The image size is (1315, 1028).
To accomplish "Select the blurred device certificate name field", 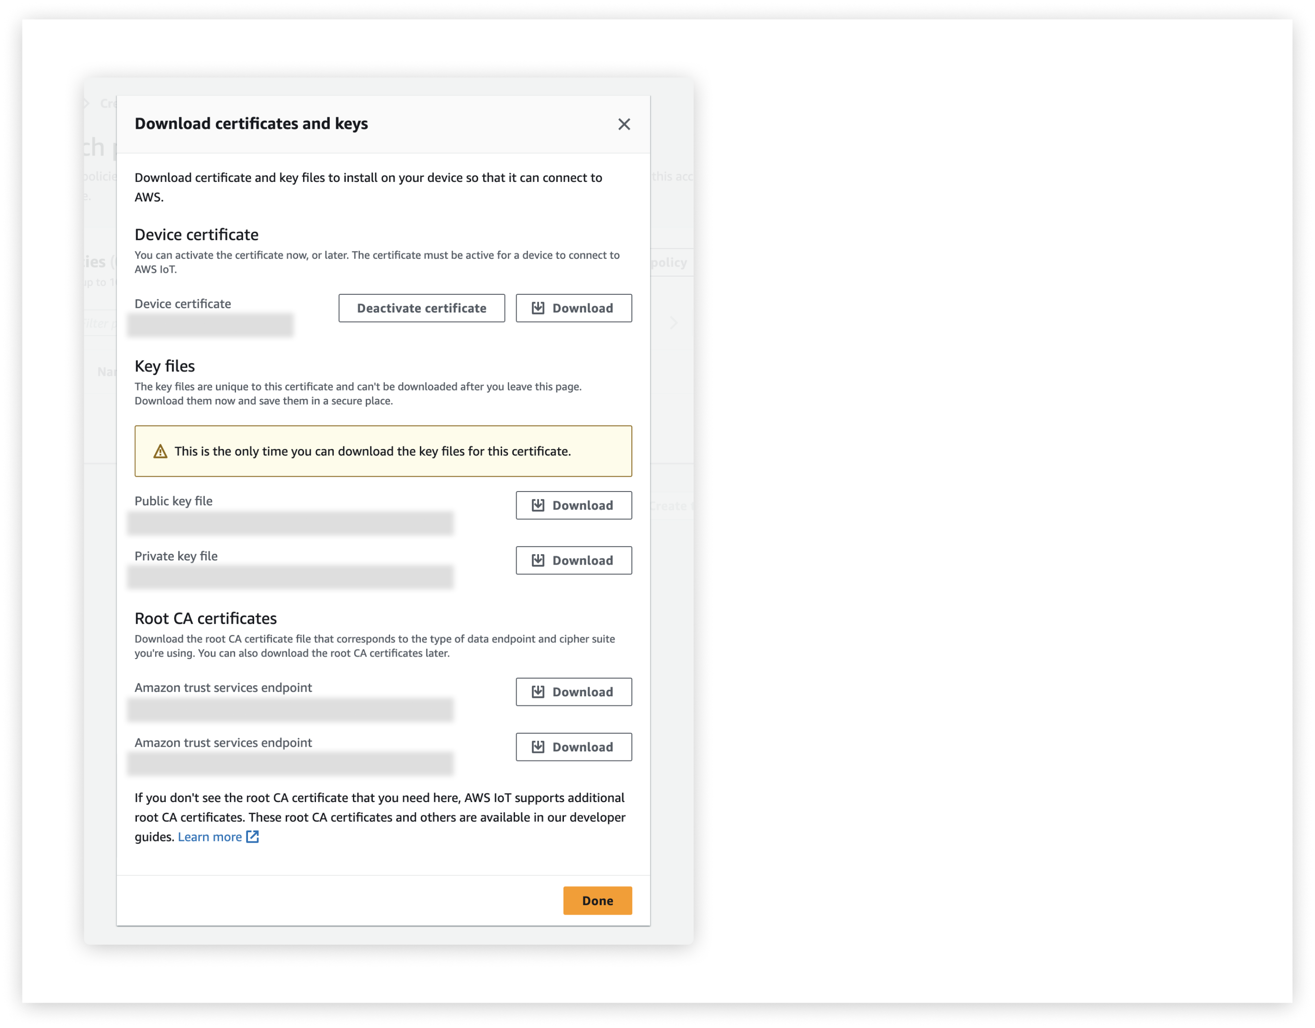I will (211, 324).
